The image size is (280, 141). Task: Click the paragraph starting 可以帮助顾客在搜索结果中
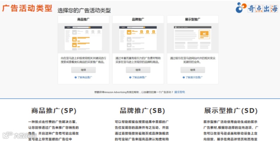142,130
